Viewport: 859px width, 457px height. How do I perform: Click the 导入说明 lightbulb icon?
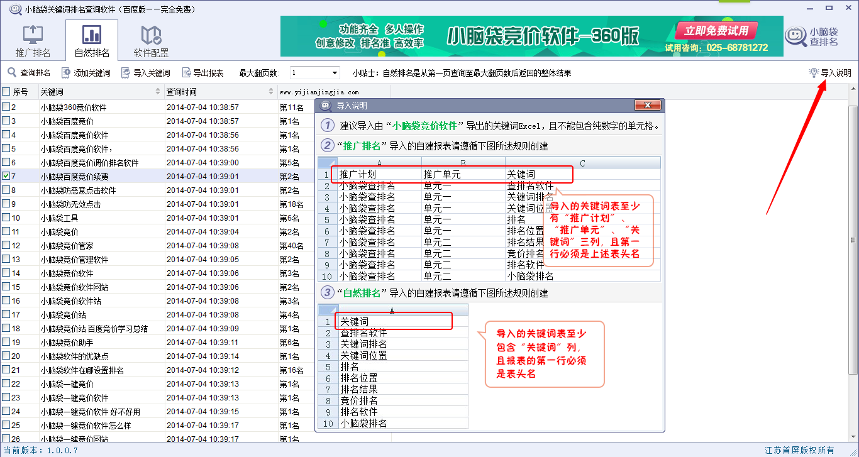813,73
